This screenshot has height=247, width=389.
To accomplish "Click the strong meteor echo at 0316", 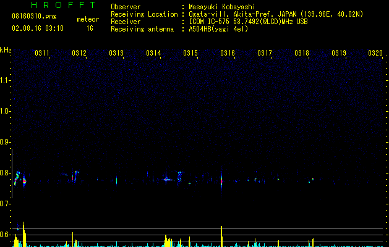I will [x=221, y=181].
